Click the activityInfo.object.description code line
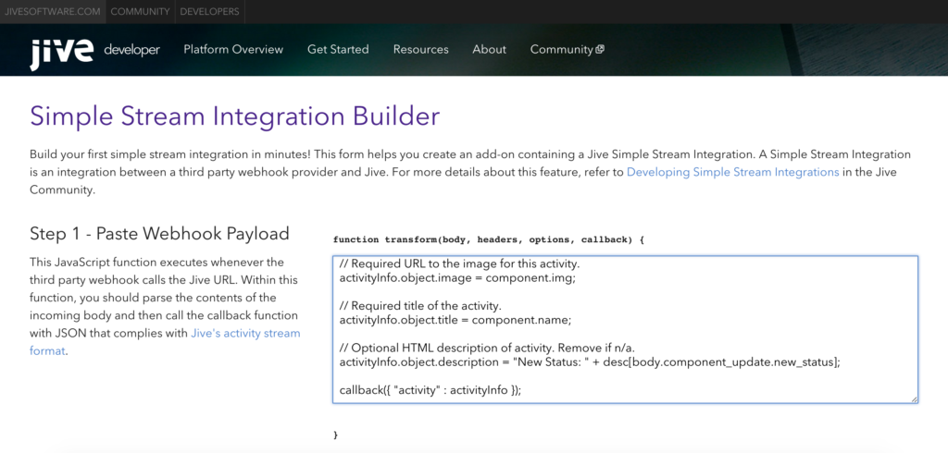The height and width of the screenshot is (453, 948). point(590,361)
